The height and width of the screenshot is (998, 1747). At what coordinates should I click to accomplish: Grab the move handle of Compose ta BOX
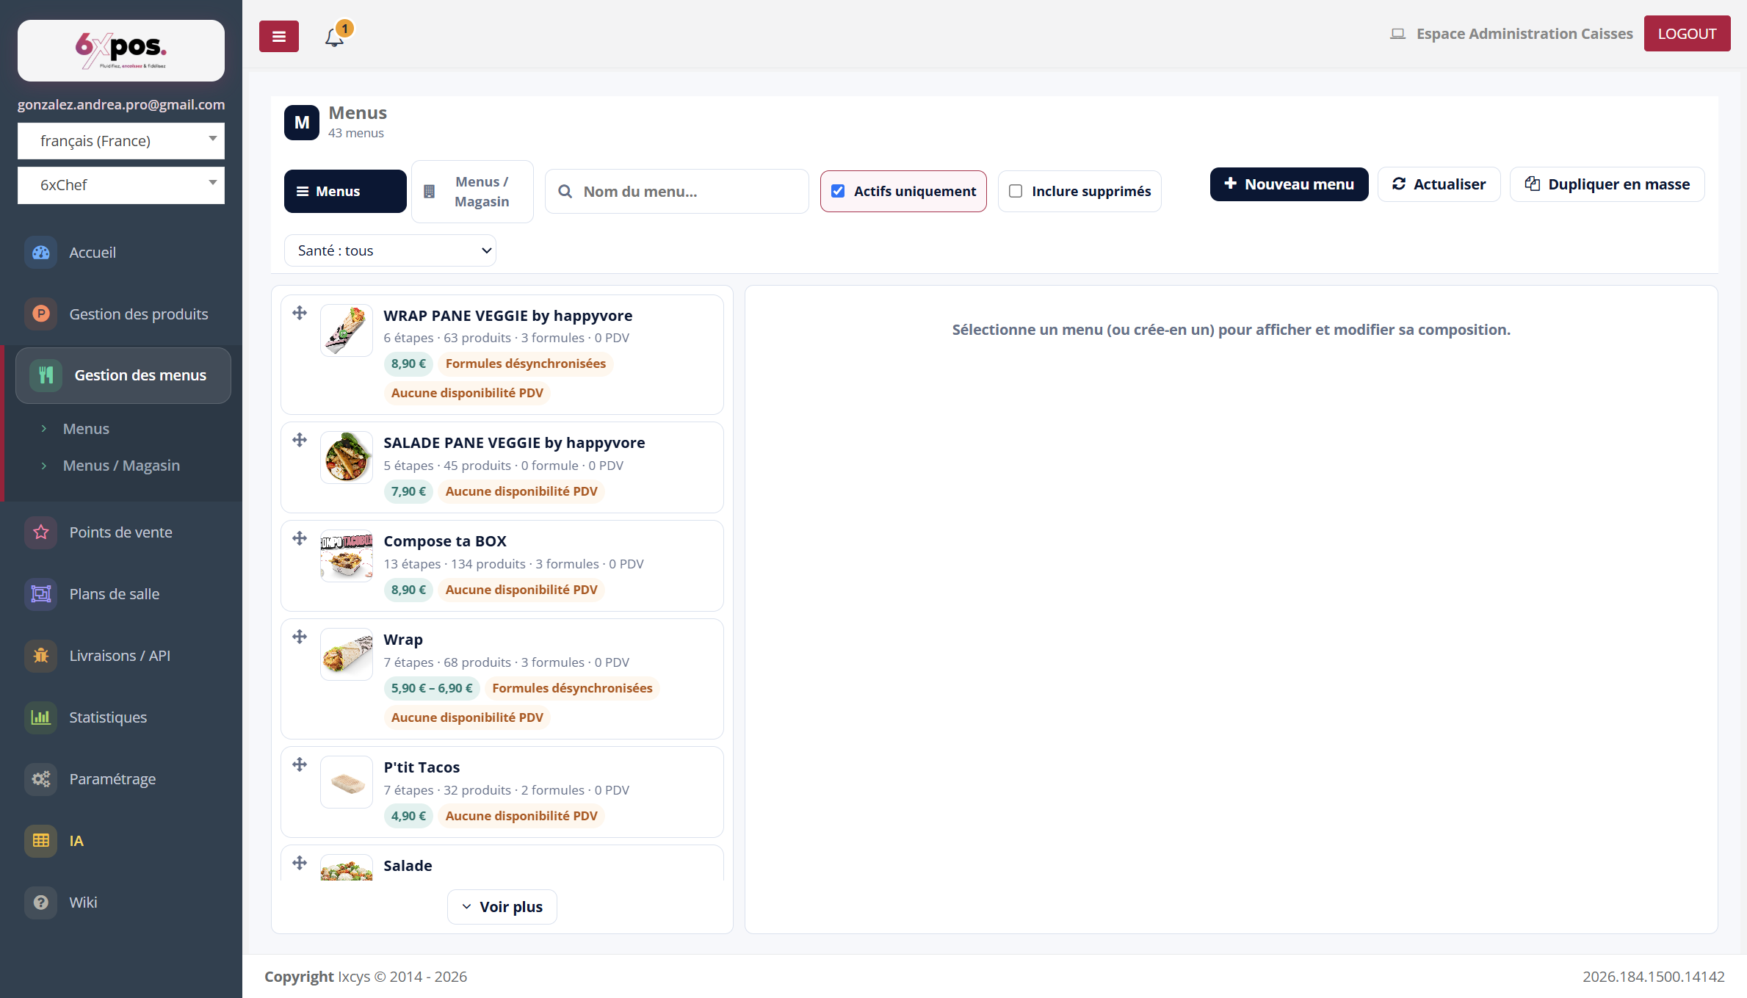click(x=300, y=538)
